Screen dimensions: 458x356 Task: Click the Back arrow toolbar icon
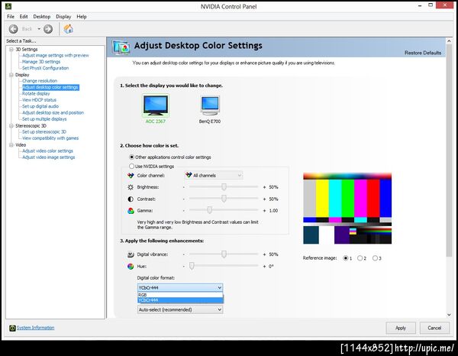click(14, 29)
